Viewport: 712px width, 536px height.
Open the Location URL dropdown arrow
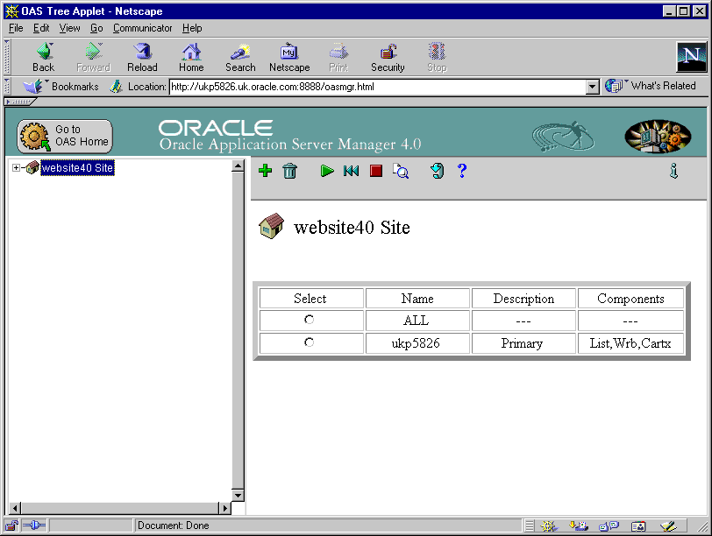coord(592,87)
